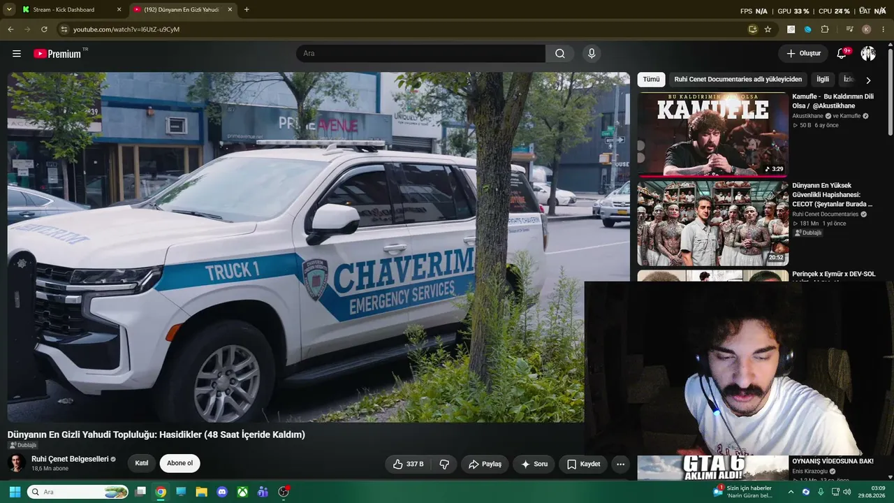Click the Windows taskbar search box

(79, 492)
